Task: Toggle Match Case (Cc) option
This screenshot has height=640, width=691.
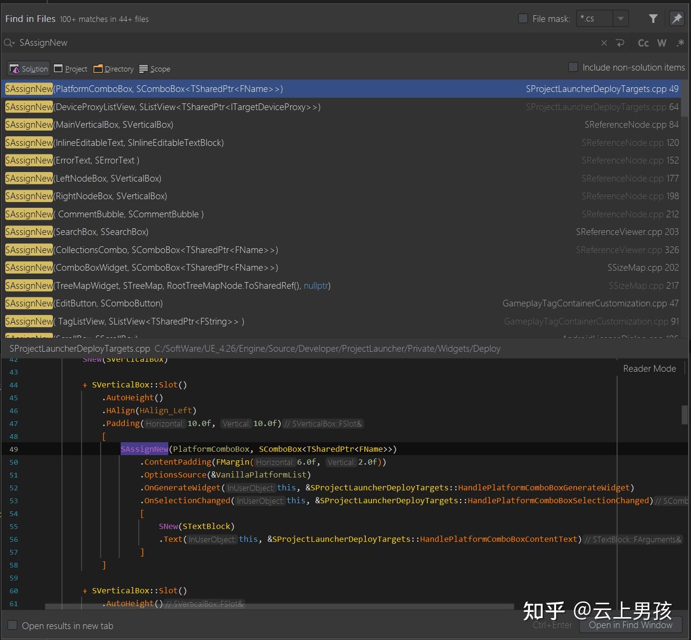Action: pyautogui.click(x=643, y=43)
